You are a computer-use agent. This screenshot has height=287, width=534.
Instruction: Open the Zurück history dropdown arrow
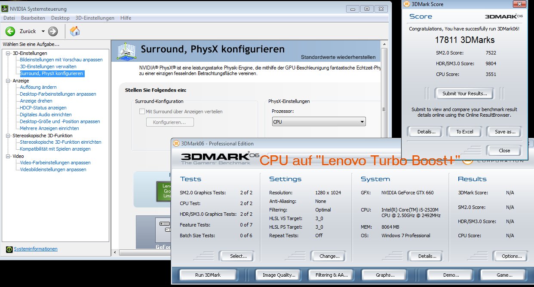coord(43,31)
